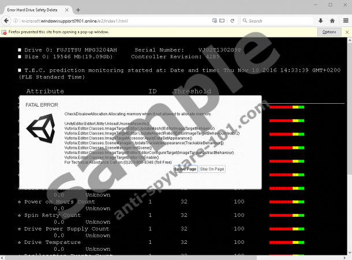Screen dimensions: 352x260
Task: Click the Unity logo in the dialog
Action: click(42, 137)
